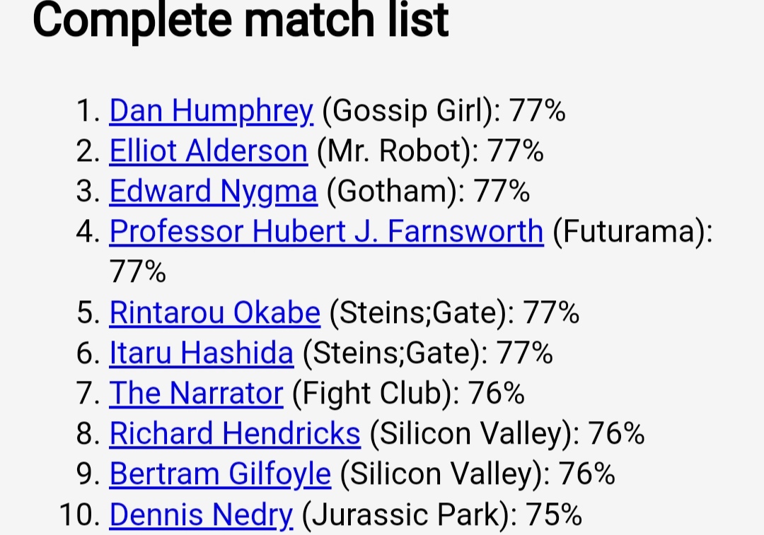Image resolution: width=764 pixels, height=535 pixels.
Task: Open the Dan Humphrey character link
Action: point(211,110)
